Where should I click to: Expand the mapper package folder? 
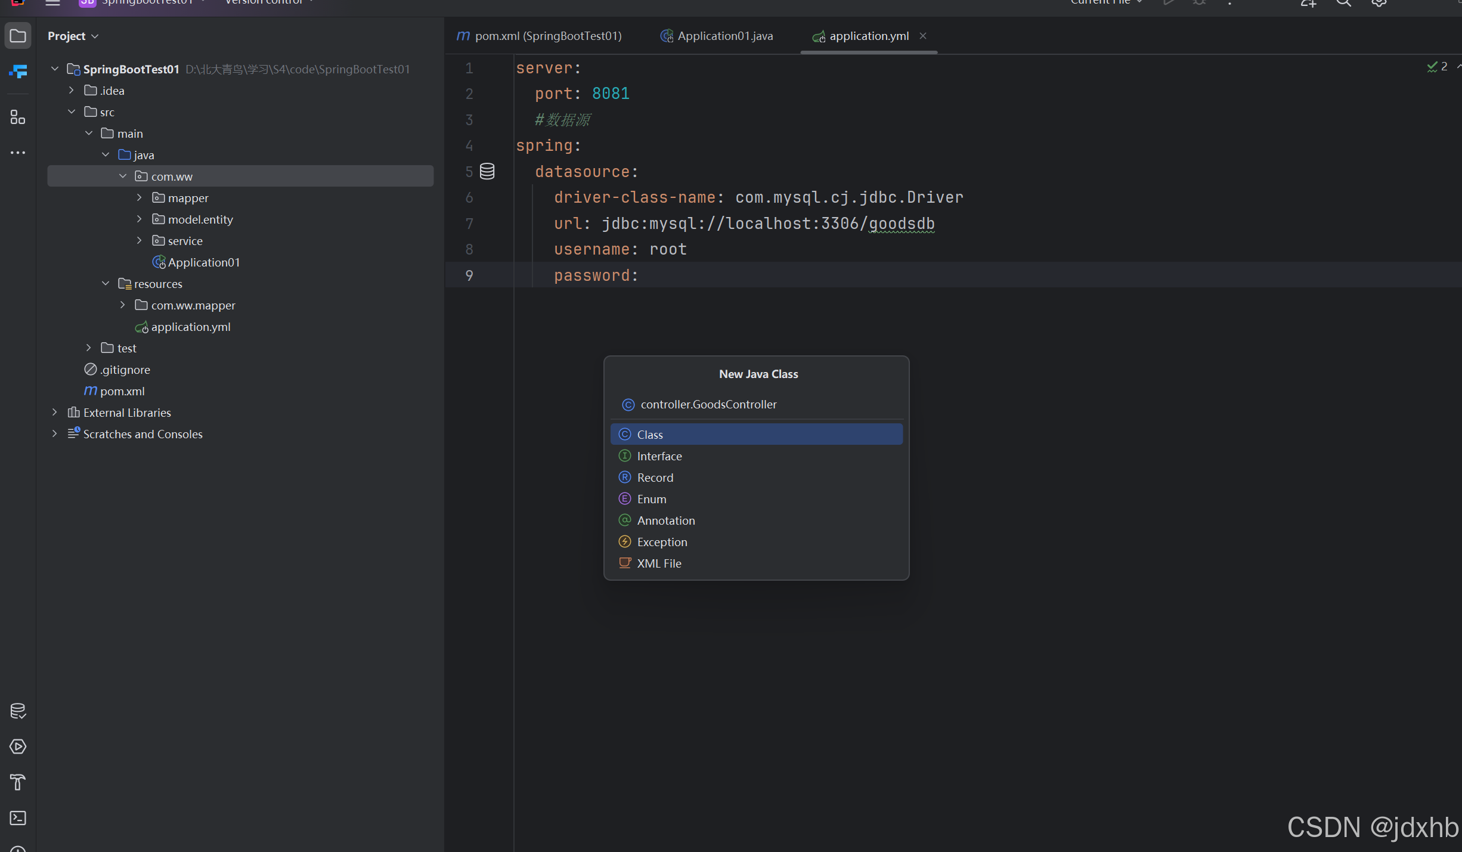pyautogui.click(x=139, y=198)
